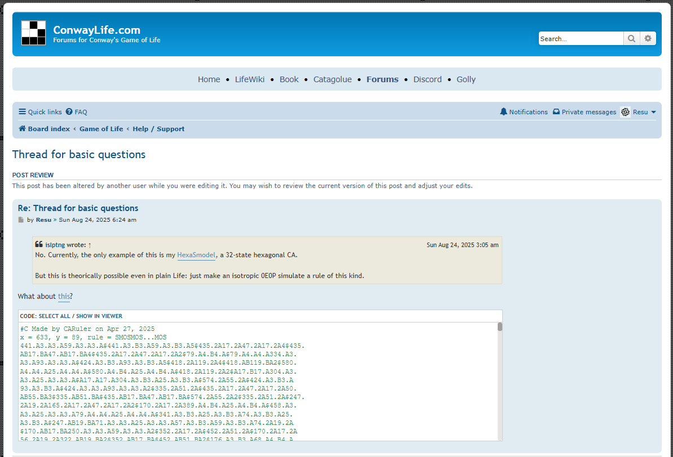The height and width of the screenshot is (457, 673).
Task: Focus the Search text field
Action: [x=581, y=39]
